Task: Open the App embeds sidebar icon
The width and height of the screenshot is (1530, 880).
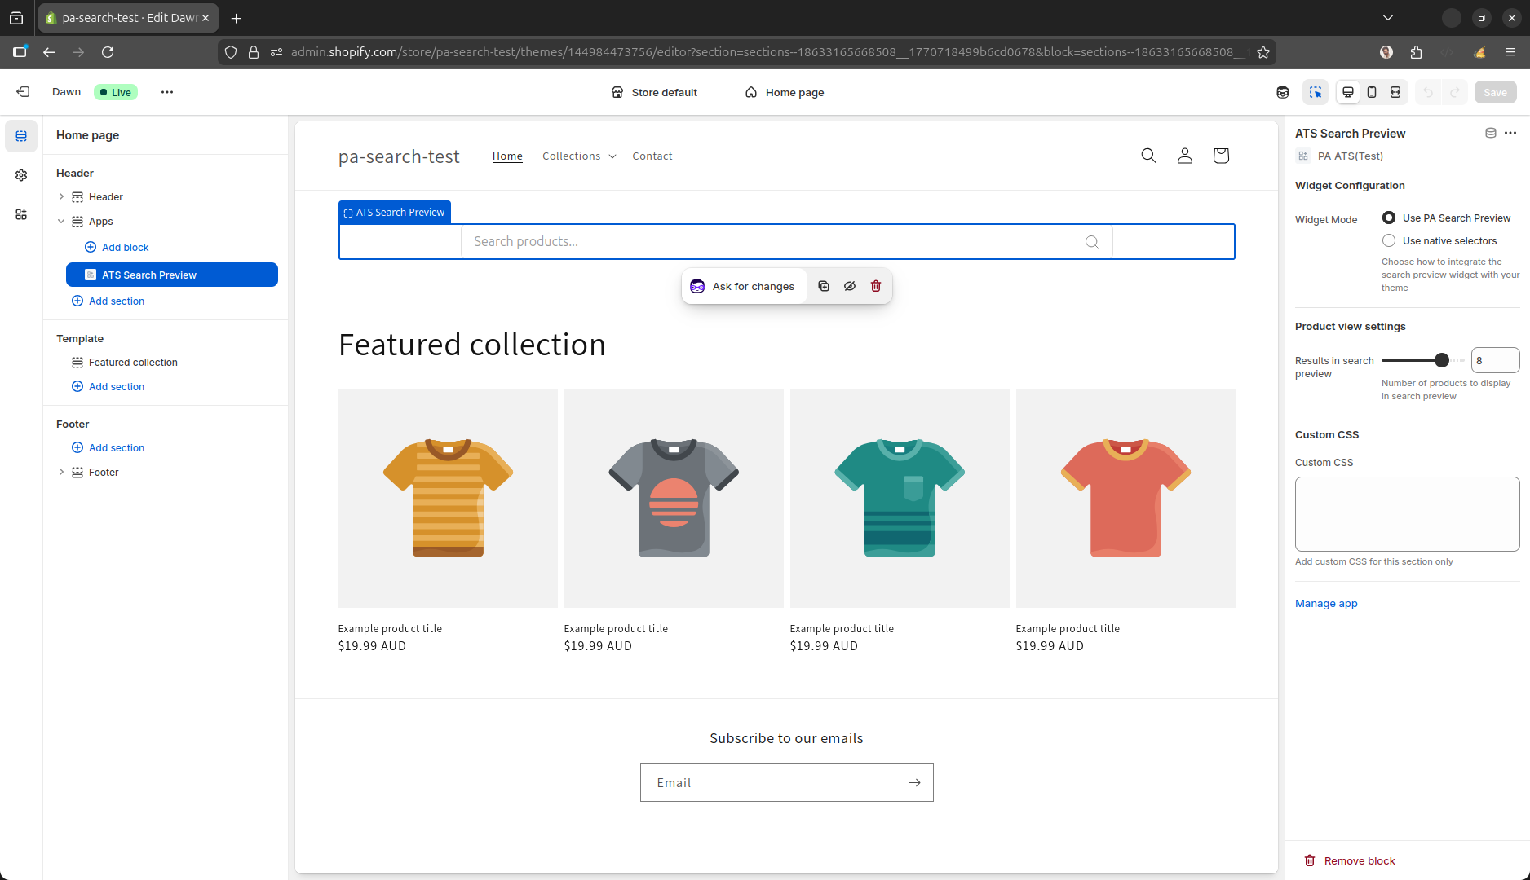Action: click(x=21, y=214)
